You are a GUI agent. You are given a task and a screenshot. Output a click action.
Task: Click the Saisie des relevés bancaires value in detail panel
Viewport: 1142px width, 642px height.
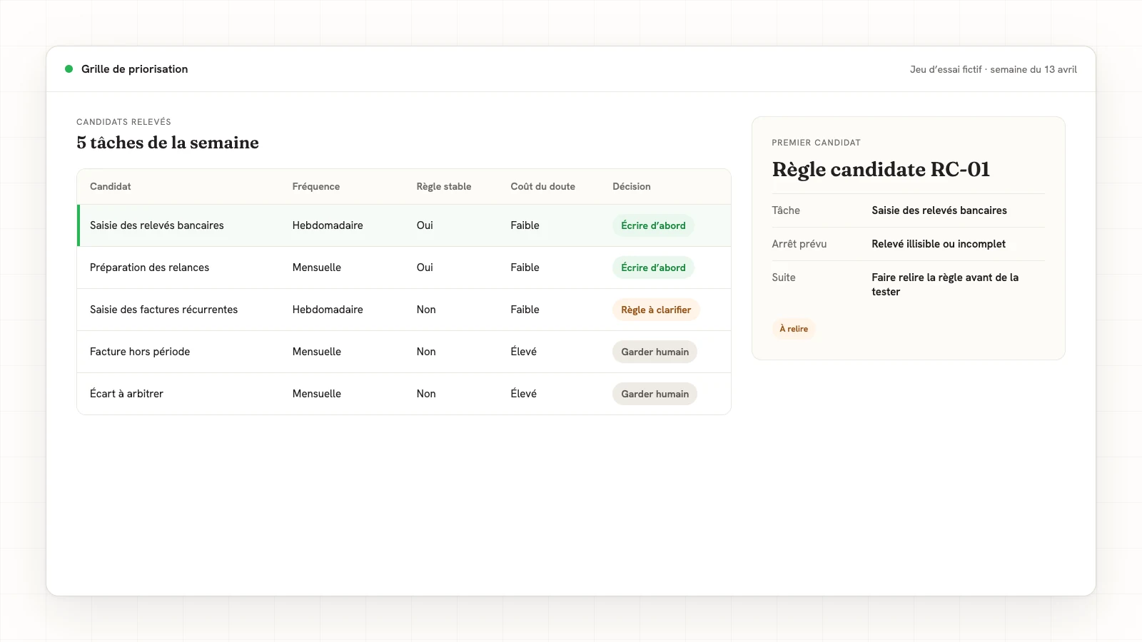point(939,210)
